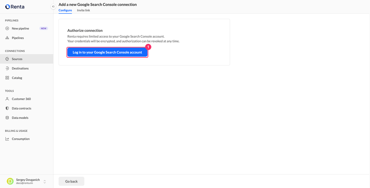Viewport: 370px width, 188px height.
Task: Open the Customer 360 label
Action: pyautogui.click(x=21, y=99)
